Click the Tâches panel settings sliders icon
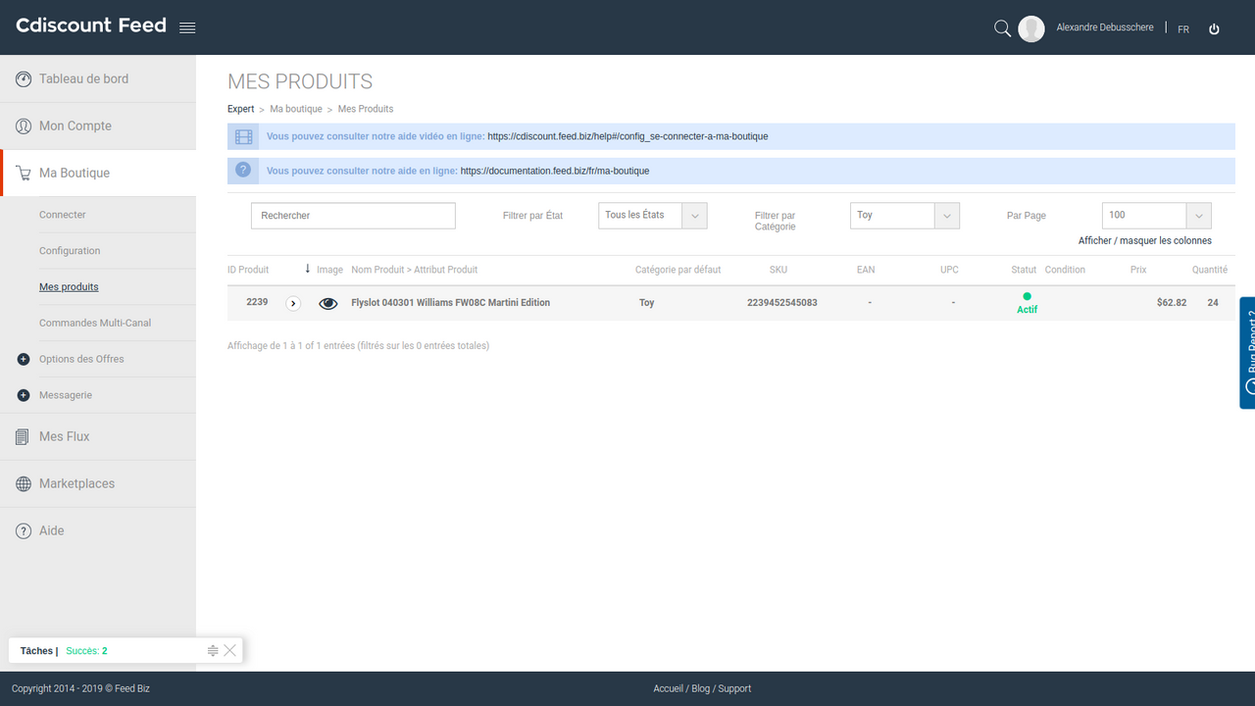Image resolution: width=1255 pixels, height=706 pixels. (x=213, y=651)
